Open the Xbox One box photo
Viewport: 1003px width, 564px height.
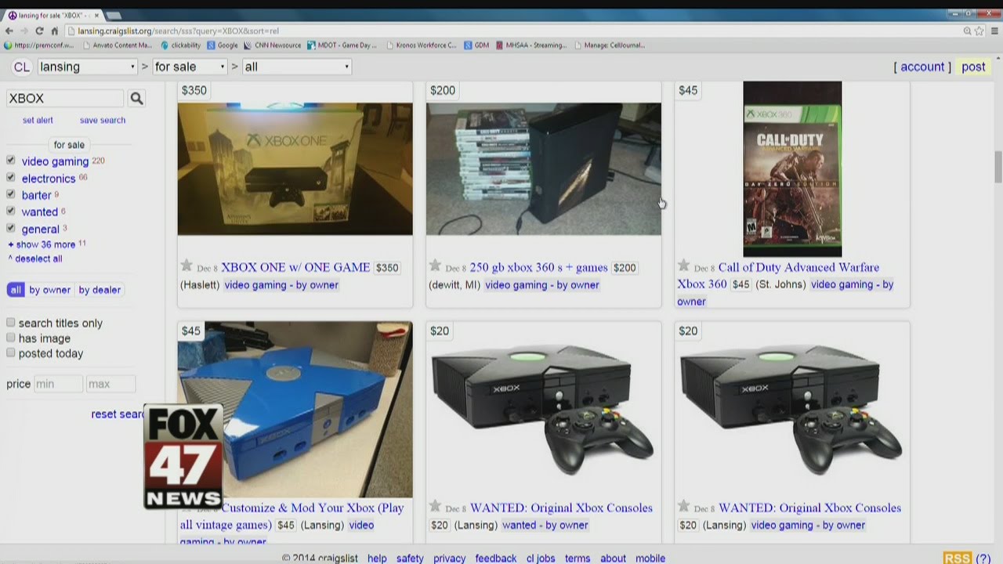[295, 168]
